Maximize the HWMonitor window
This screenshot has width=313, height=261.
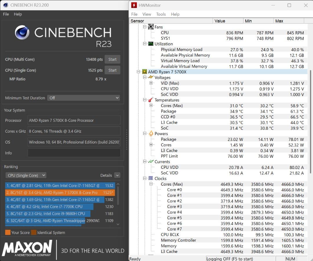[x=289, y=5]
